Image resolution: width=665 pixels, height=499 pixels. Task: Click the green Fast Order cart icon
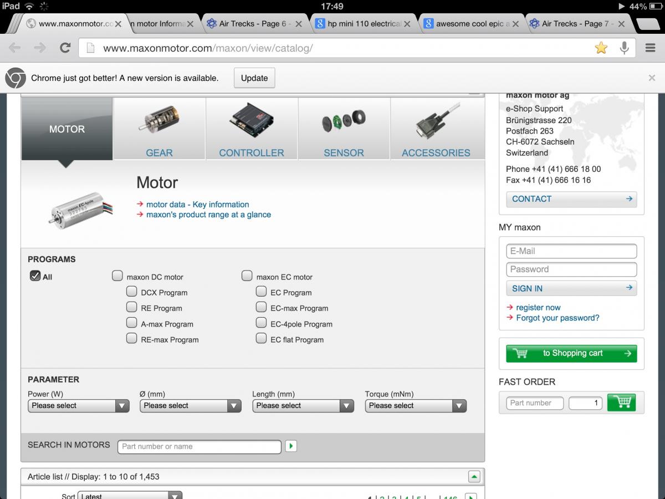pyautogui.click(x=621, y=403)
